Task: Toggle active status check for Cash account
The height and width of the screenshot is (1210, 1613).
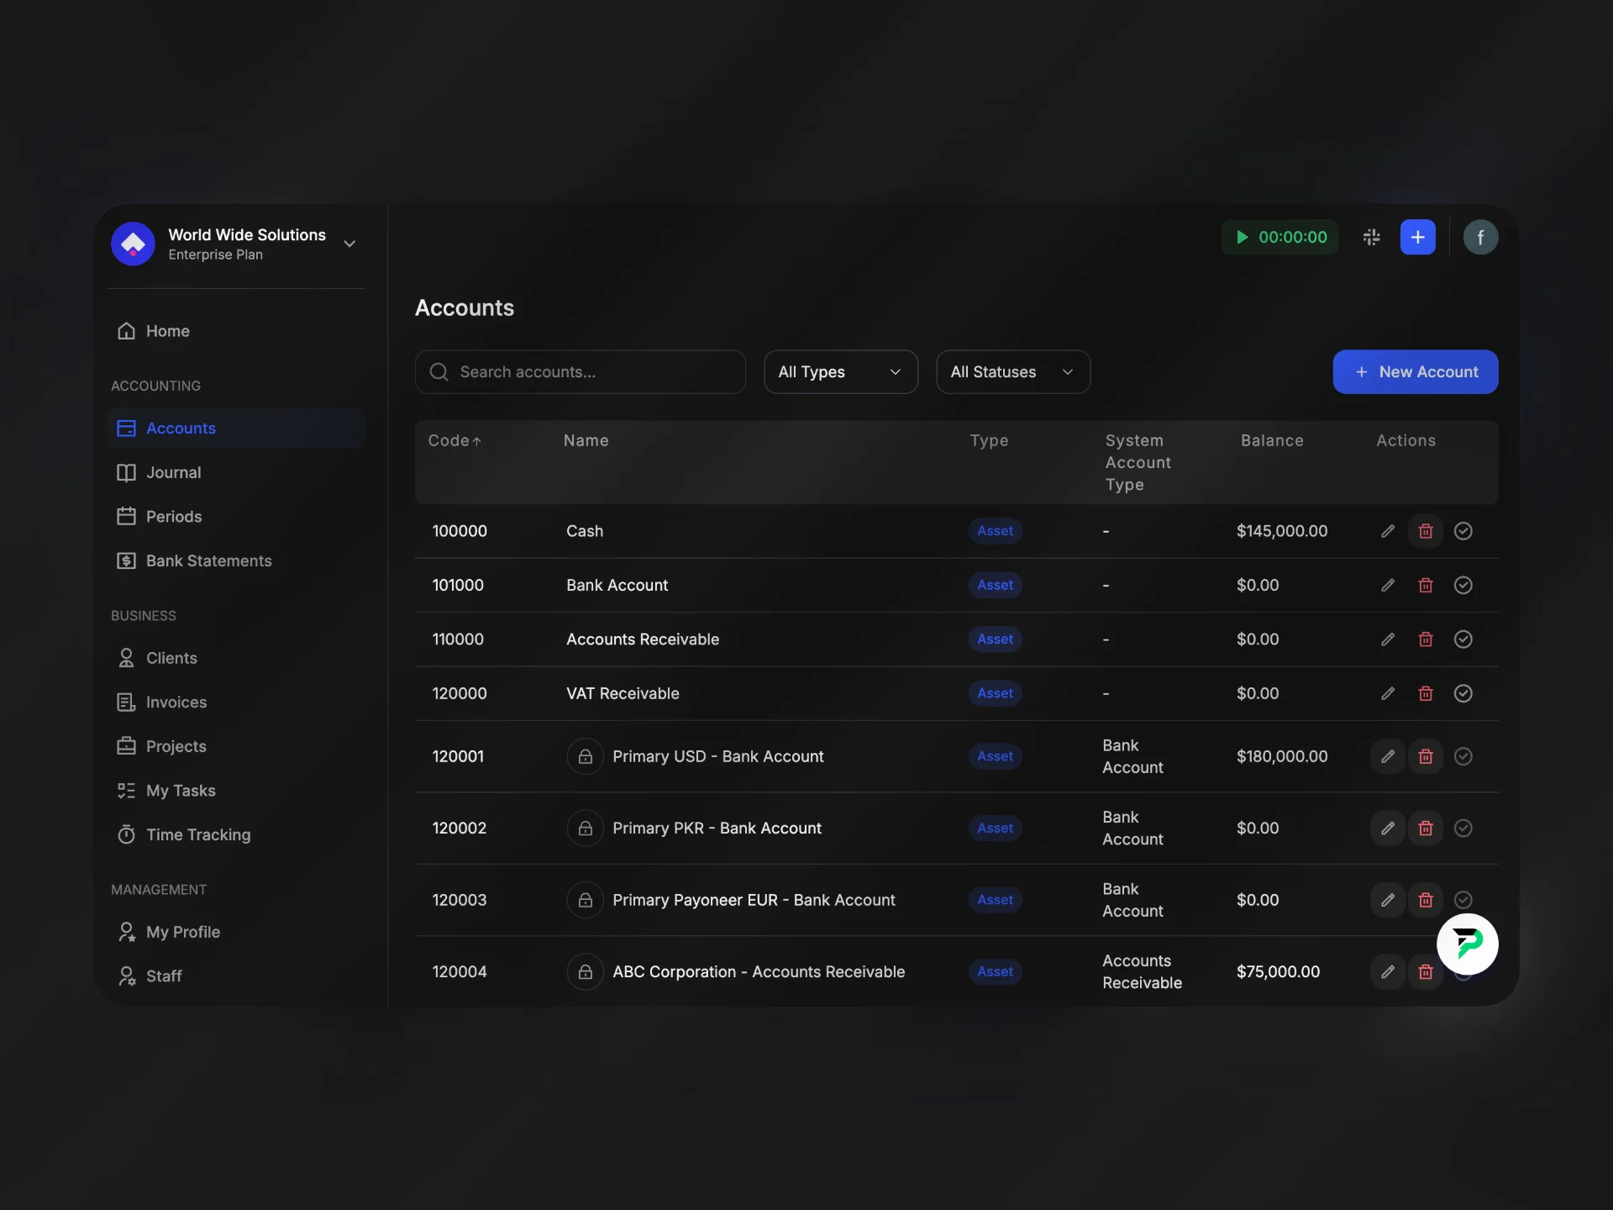Action: 1463,531
